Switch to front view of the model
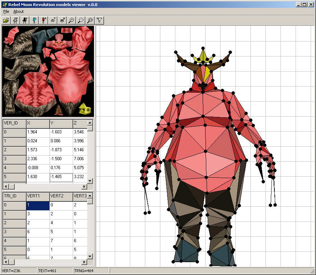Image resolution: width=316 pixels, height=275 pixels. click(15, 20)
